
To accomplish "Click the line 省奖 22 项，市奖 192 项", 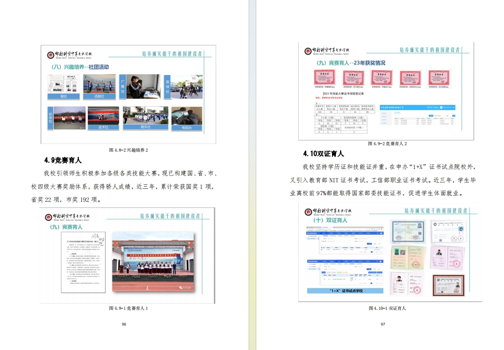I will [66, 200].
